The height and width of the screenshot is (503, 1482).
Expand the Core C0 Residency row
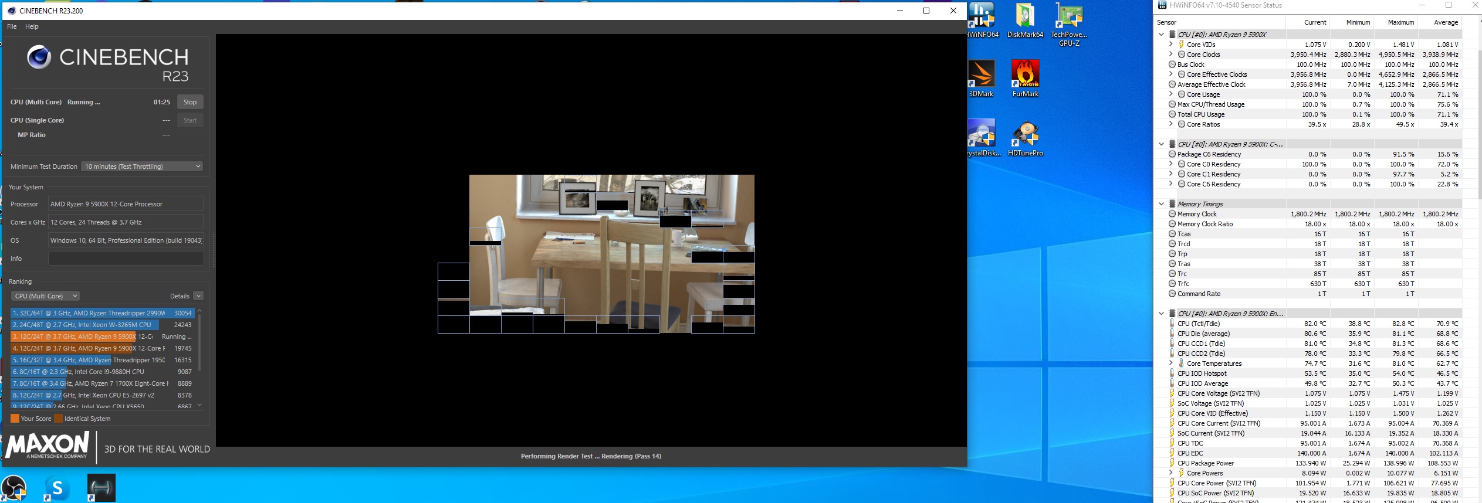tap(1171, 164)
